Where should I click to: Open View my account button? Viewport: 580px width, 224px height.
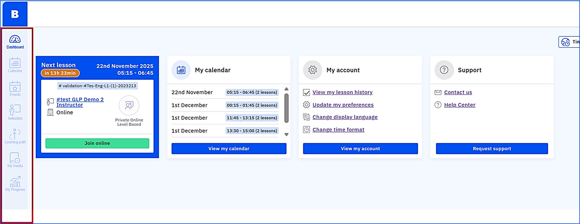(x=360, y=148)
